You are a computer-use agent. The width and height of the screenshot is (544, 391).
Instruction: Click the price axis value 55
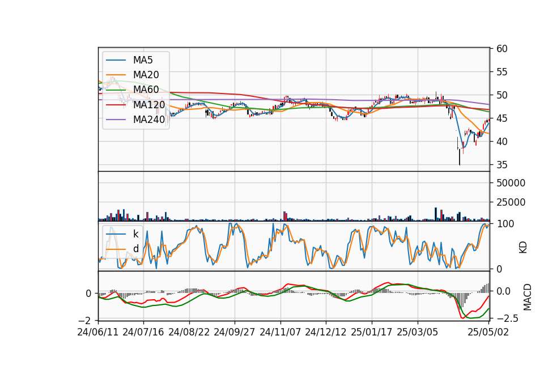click(x=501, y=72)
